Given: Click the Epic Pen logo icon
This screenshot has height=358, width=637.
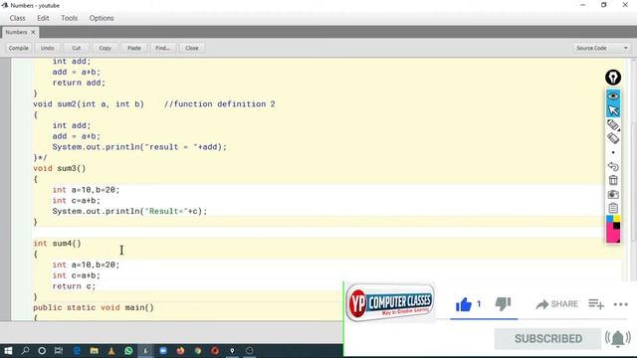Looking at the screenshot, I should (613, 78).
